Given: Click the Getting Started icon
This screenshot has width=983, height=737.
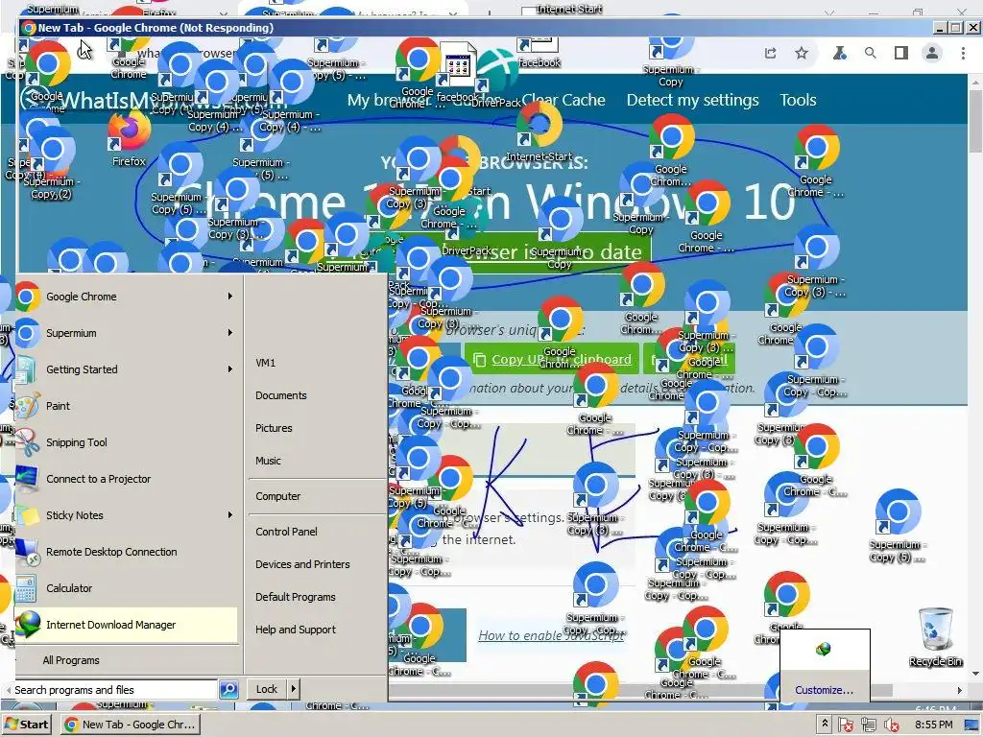Looking at the screenshot, I should (26, 369).
